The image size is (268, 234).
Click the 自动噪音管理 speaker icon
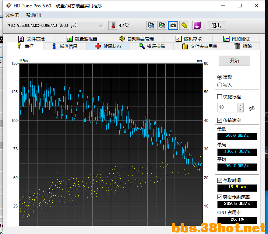122,39
